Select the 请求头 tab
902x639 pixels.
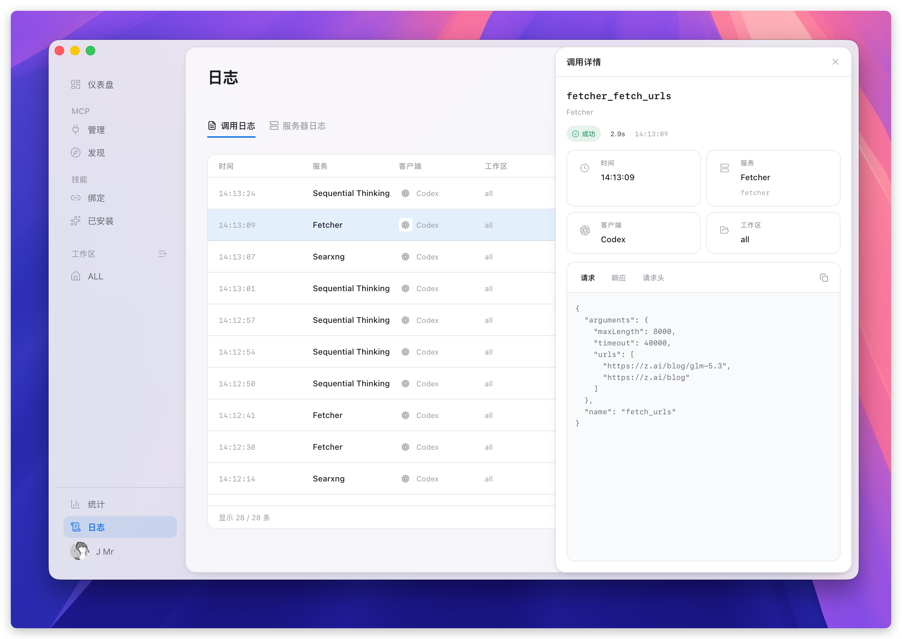tap(654, 278)
